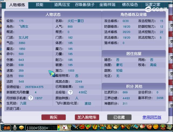The width and height of the screenshot is (173, 132).
Task: Click the blue map scroll icon
Action: (135, 127)
